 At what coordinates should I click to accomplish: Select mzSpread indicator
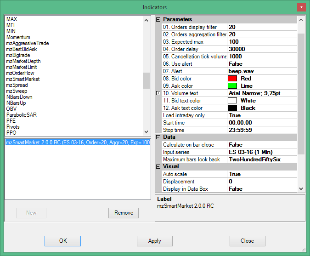pyautogui.click(x=17, y=85)
